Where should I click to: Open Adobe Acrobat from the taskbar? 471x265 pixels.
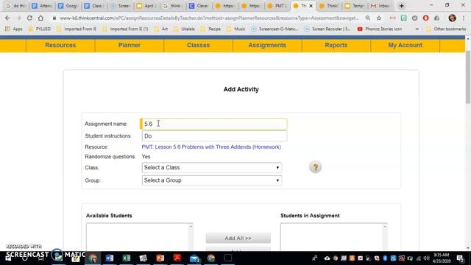tap(177, 258)
